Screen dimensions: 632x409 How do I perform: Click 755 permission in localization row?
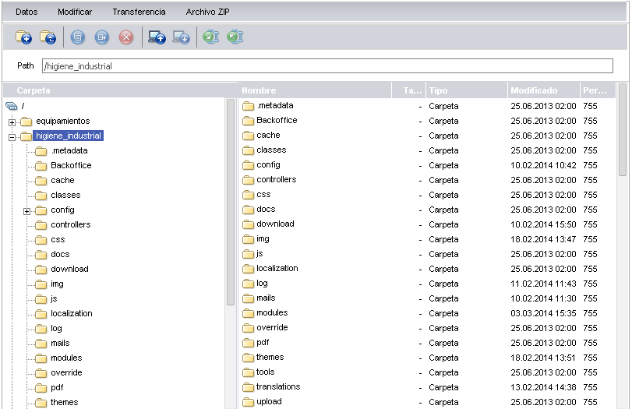point(590,269)
